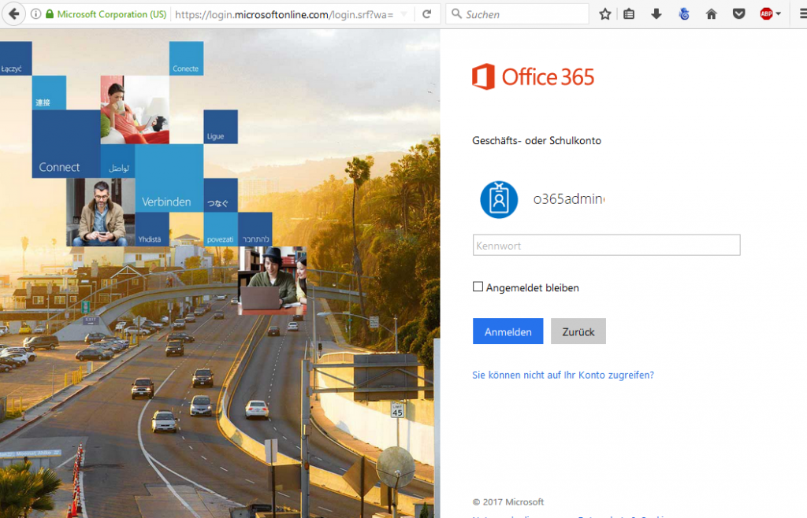807x518 pixels.
Task: Enable the Angemeldet bleiben checkbox
Action: point(478,287)
